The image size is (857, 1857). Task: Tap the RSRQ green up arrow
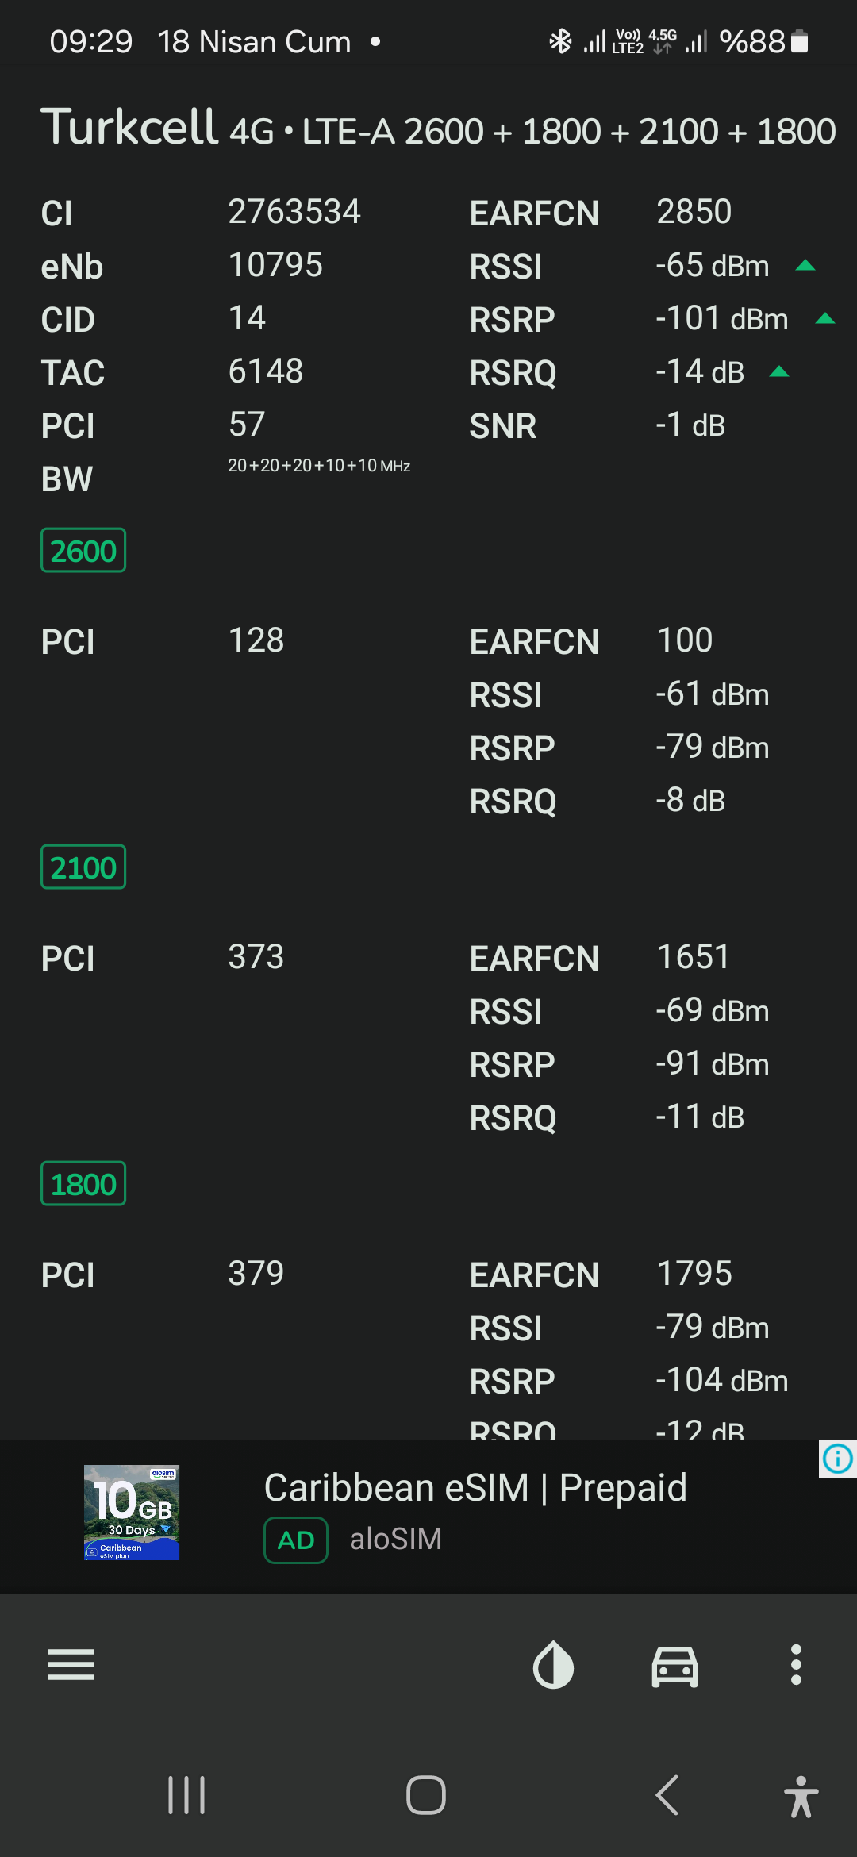[779, 371]
